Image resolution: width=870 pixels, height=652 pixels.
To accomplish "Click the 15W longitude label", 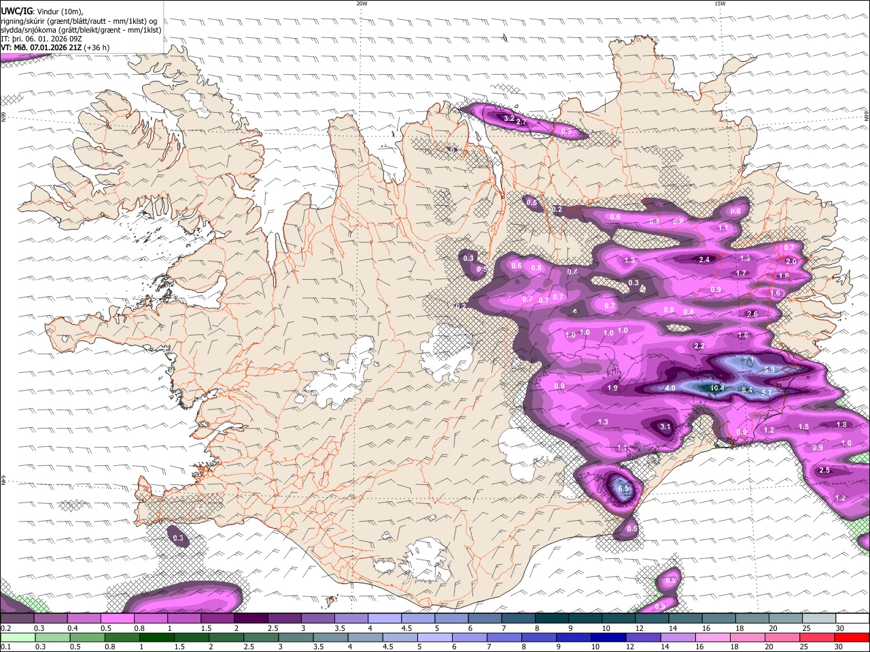I will point(719,3).
